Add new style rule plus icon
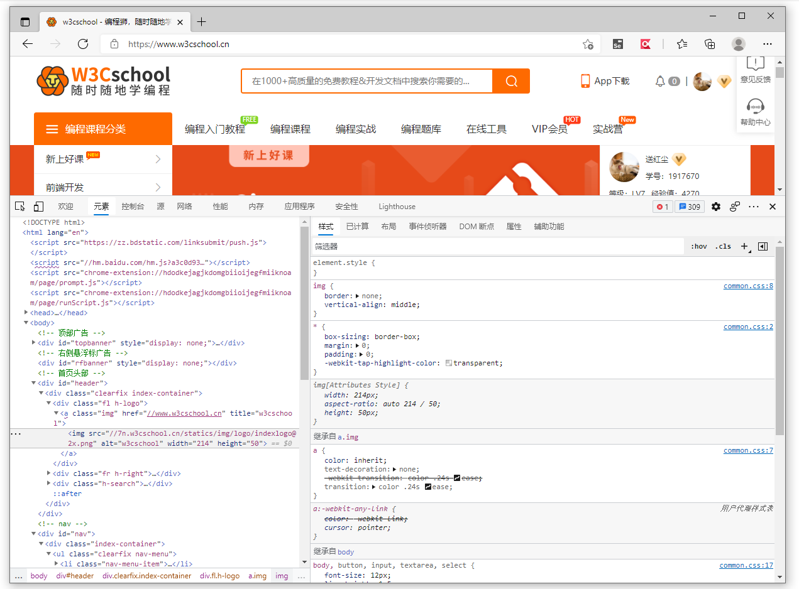This screenshot has width=799, height=589. pyautogui.click(x=744, y=246)
